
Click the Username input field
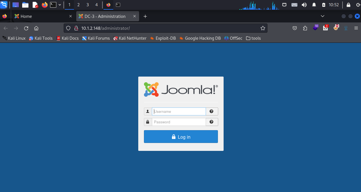179,111
